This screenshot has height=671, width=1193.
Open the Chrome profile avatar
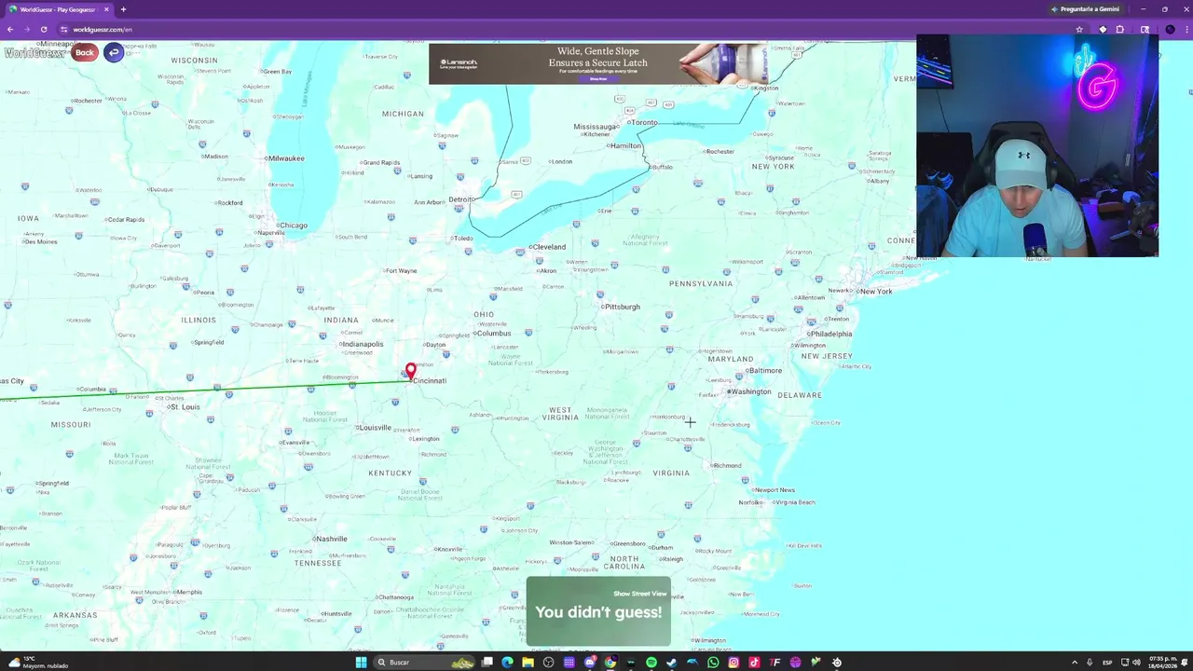click(x=1170, y=29)
